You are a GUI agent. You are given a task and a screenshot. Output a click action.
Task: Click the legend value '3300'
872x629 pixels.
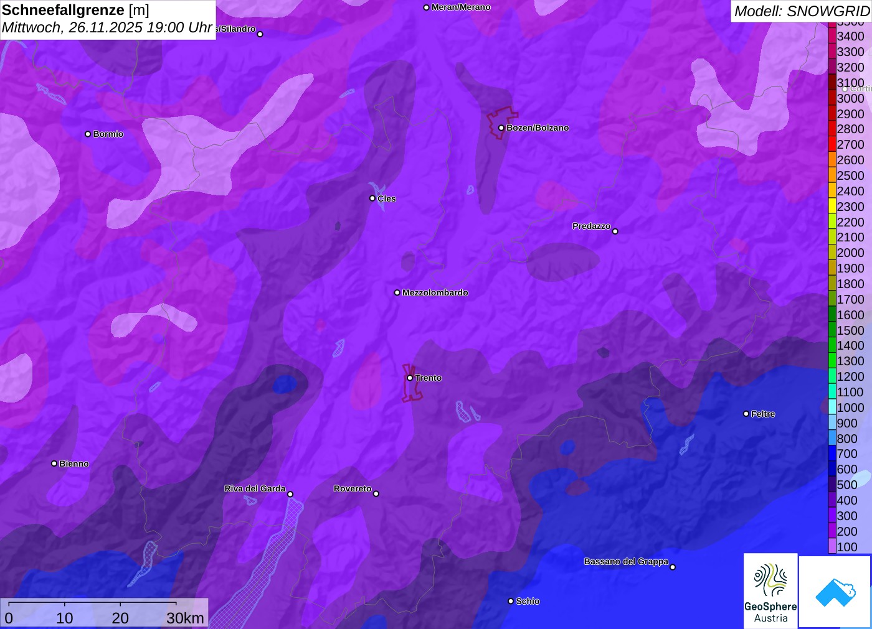pyautogui.click(x=851, y=52)
